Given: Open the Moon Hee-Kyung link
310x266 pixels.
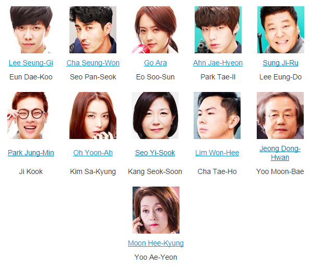Looking at the screenshot, I should [x=156, y=243].
